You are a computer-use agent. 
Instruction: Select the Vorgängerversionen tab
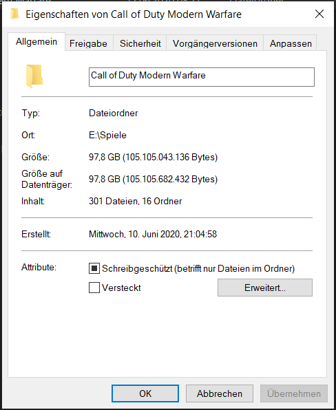pos(215,43)
